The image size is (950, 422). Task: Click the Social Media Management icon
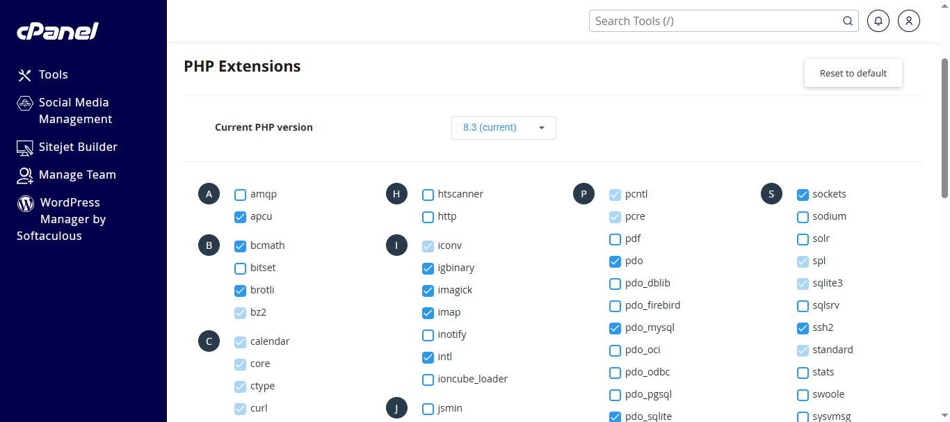click(x=25, y=103)
